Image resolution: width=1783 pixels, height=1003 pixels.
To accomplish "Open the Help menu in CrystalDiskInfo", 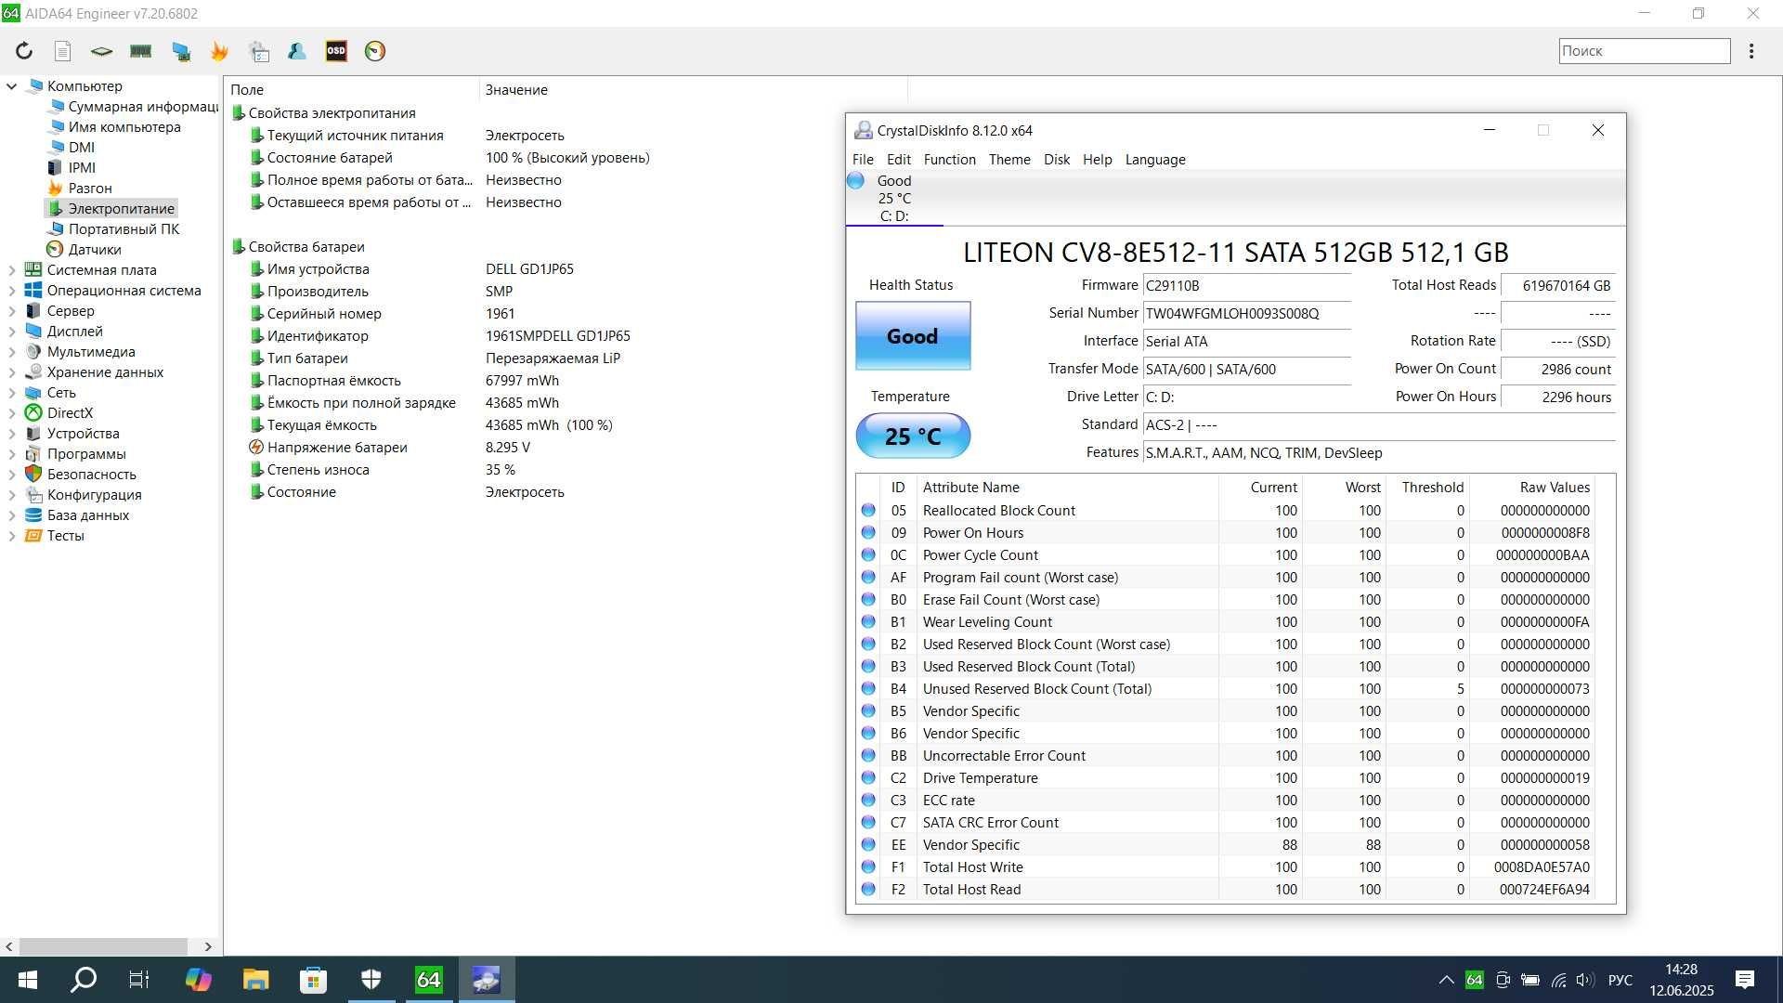I will tap(1097, 160).
